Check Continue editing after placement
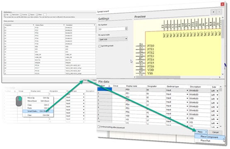The width and height of the screenshot is (230, 149). coord(99,127)
